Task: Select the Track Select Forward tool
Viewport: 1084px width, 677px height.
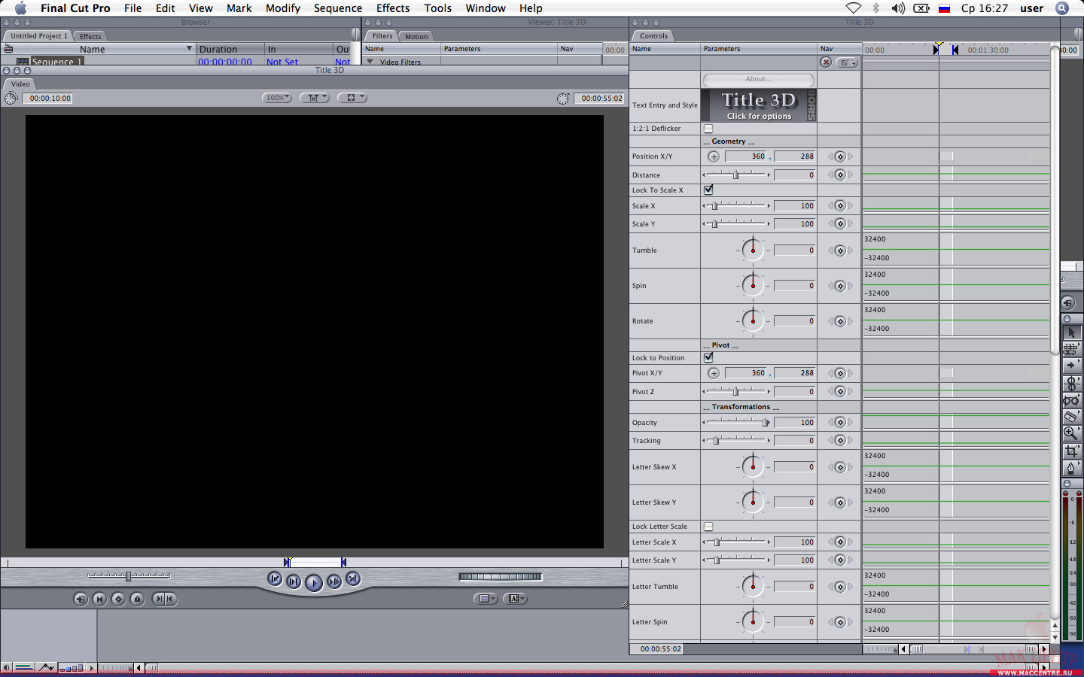Action: pyautogui.click(x=1071, y=366)
